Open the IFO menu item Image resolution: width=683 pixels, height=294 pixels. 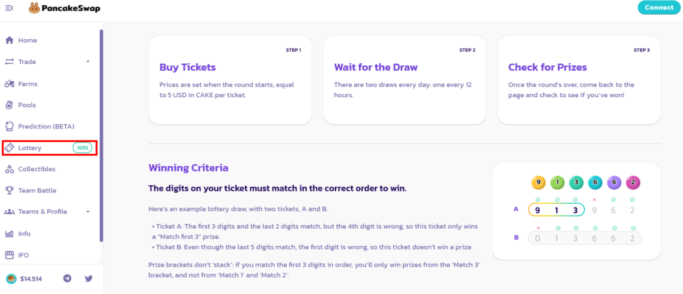point(24,255)
